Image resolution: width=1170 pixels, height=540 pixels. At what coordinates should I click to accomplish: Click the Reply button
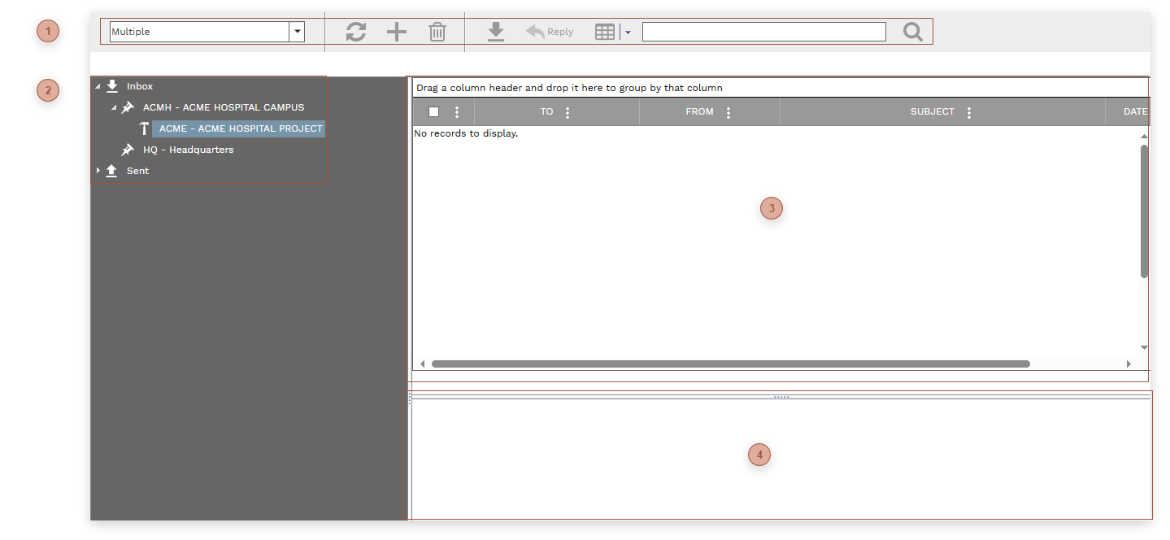click(x=550, y=32)
